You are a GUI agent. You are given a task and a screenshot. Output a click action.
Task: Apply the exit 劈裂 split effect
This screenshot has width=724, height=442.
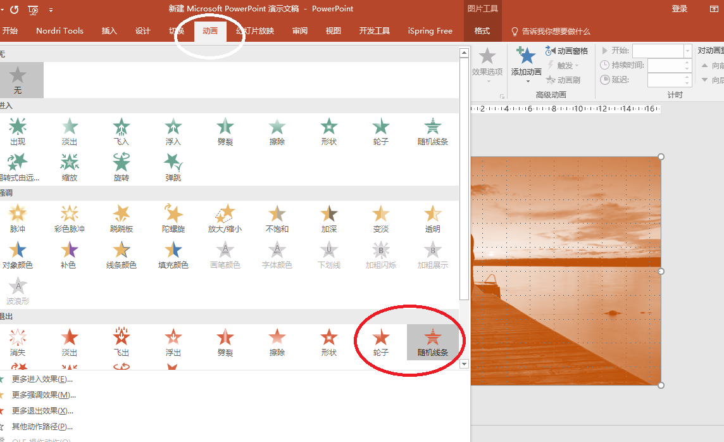click(225, 342)
